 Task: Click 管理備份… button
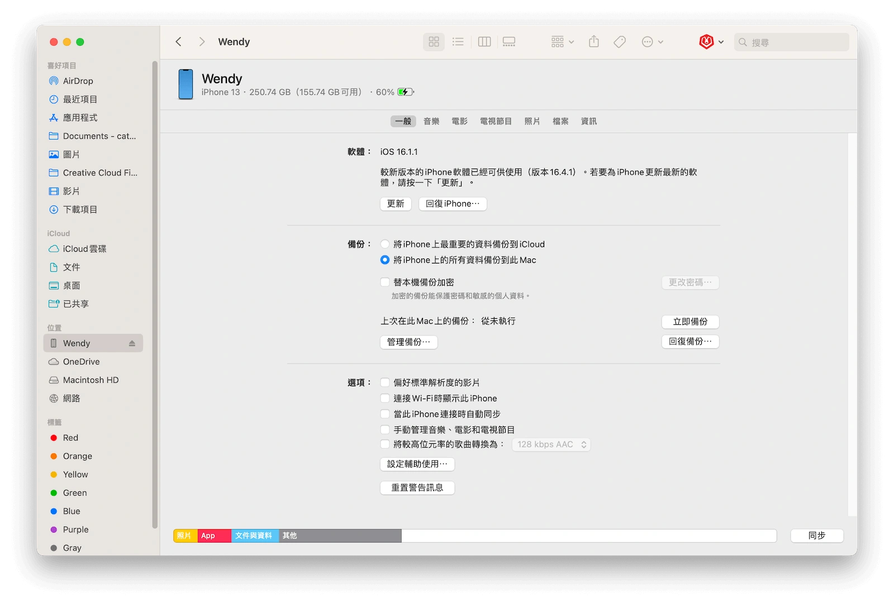click(409, 342)
